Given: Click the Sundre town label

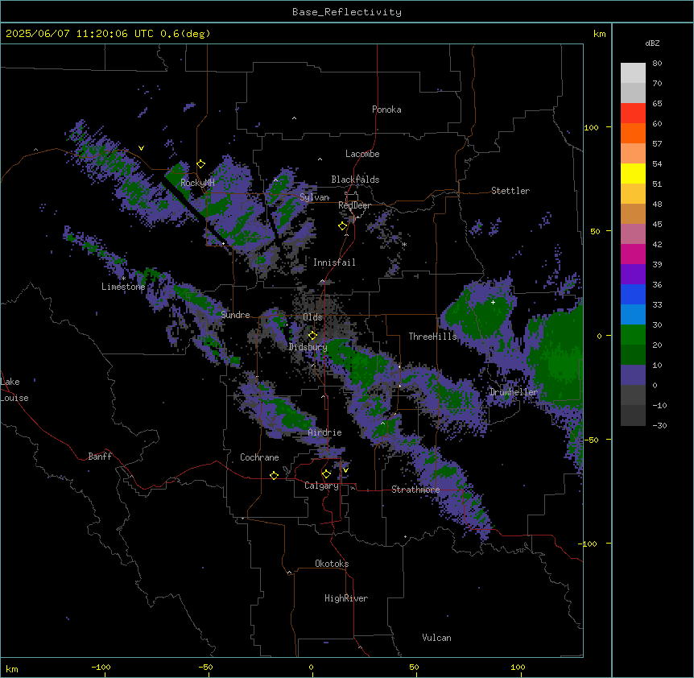Looking at the screenshot, I should [x=235, y=315].
